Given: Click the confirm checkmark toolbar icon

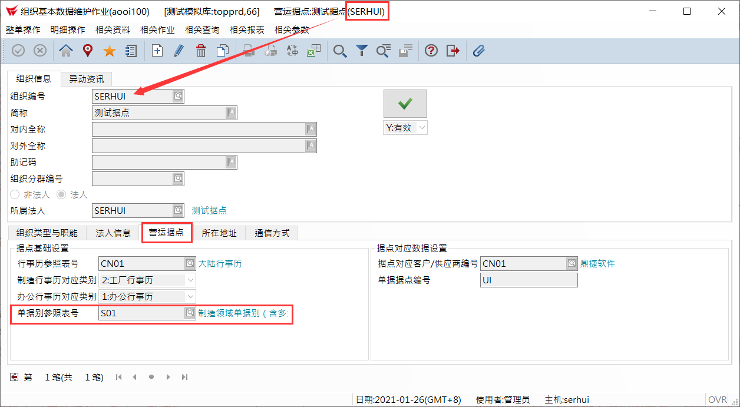Looking at the screenshot, I should [x=18, y=51].
